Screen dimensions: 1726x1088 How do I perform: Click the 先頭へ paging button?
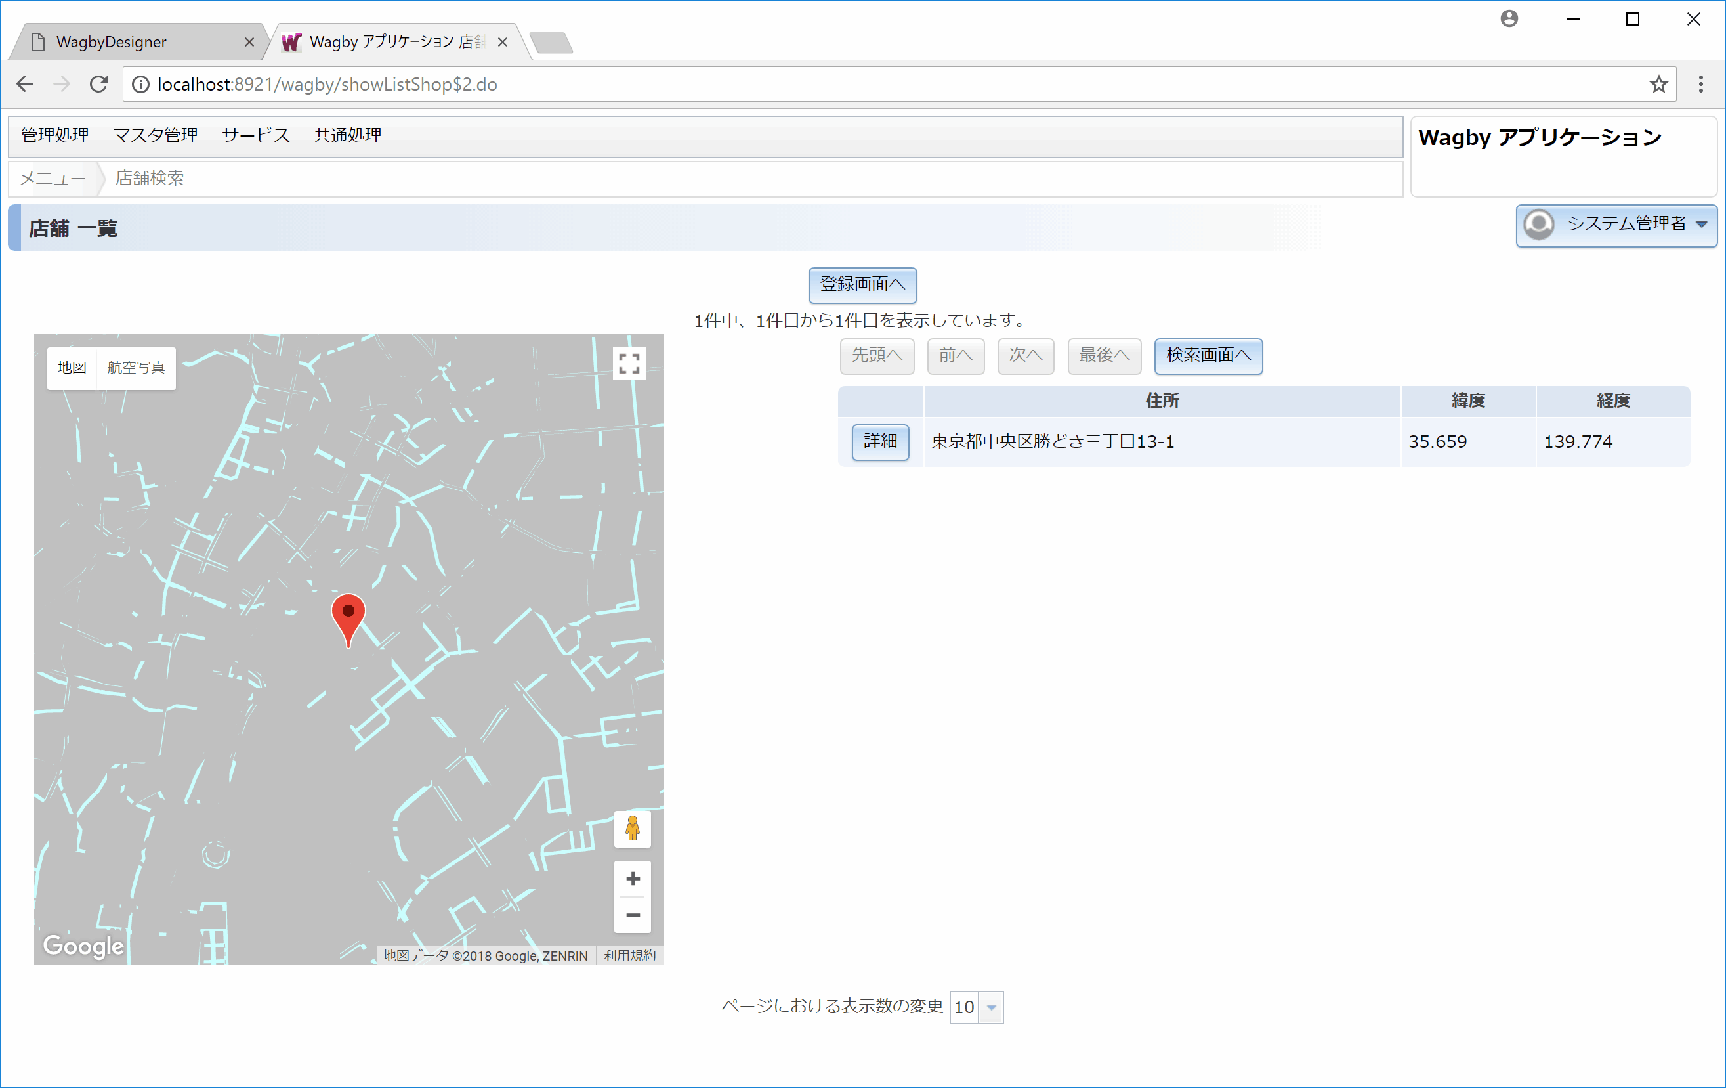tap(877, 356)
